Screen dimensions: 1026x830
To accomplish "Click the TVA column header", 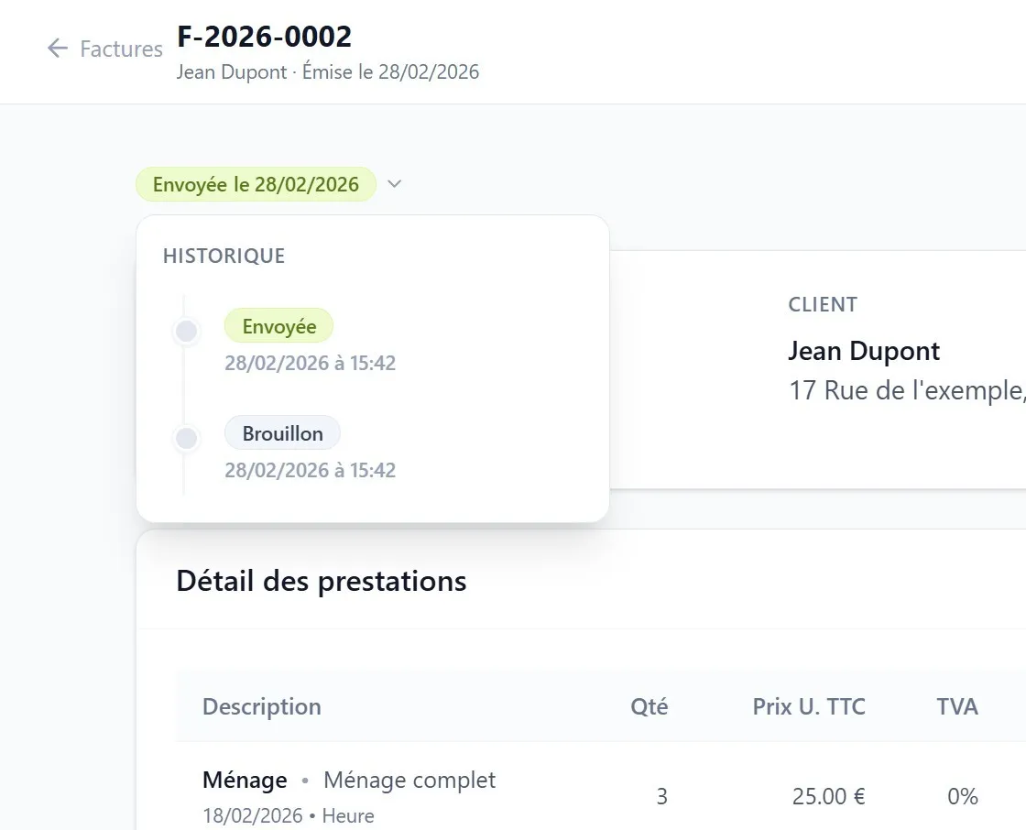I will click(957, 706).
